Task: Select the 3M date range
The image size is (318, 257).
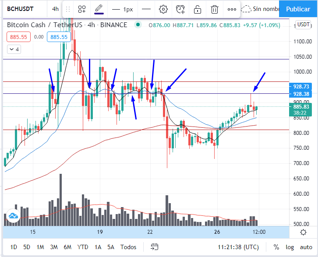Action: 54,247
